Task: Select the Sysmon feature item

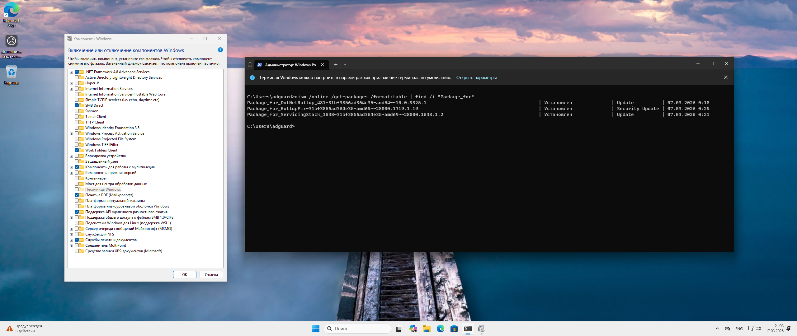Action: click(92, 111)
